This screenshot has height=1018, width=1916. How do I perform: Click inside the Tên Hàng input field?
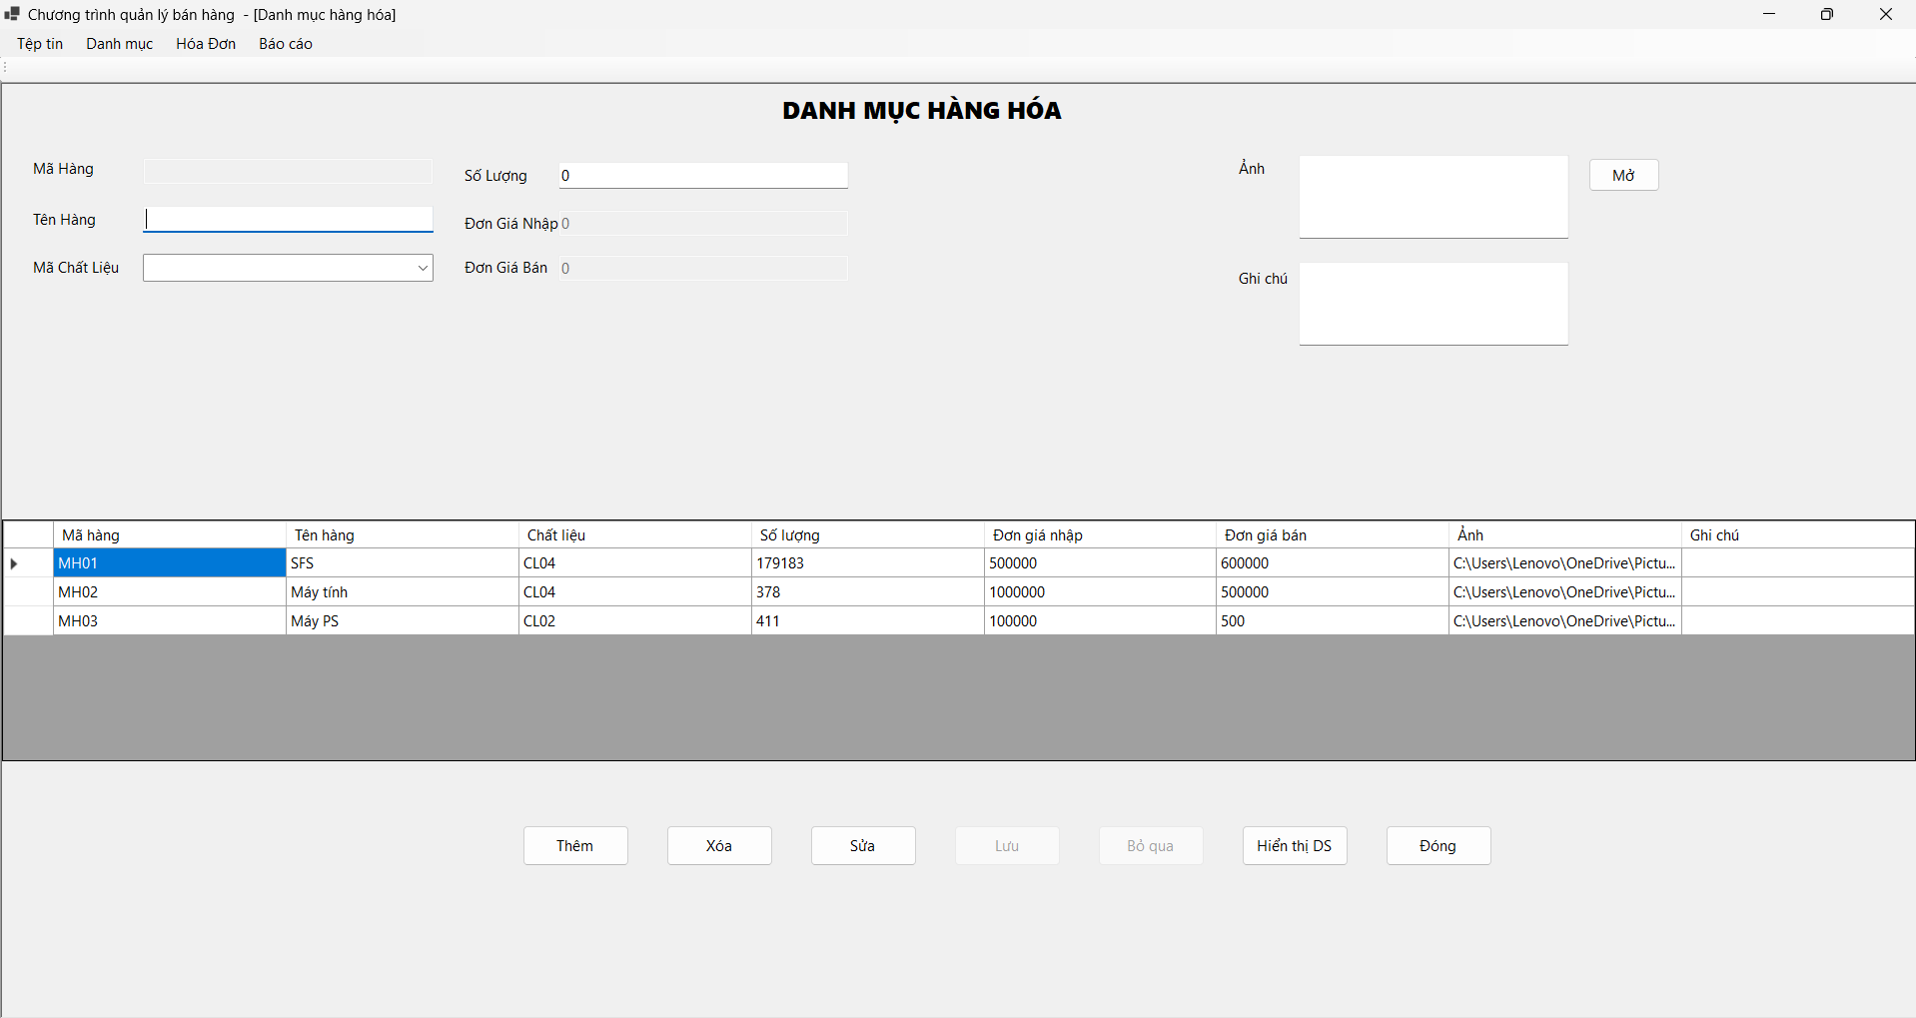(x=288, y=219)
